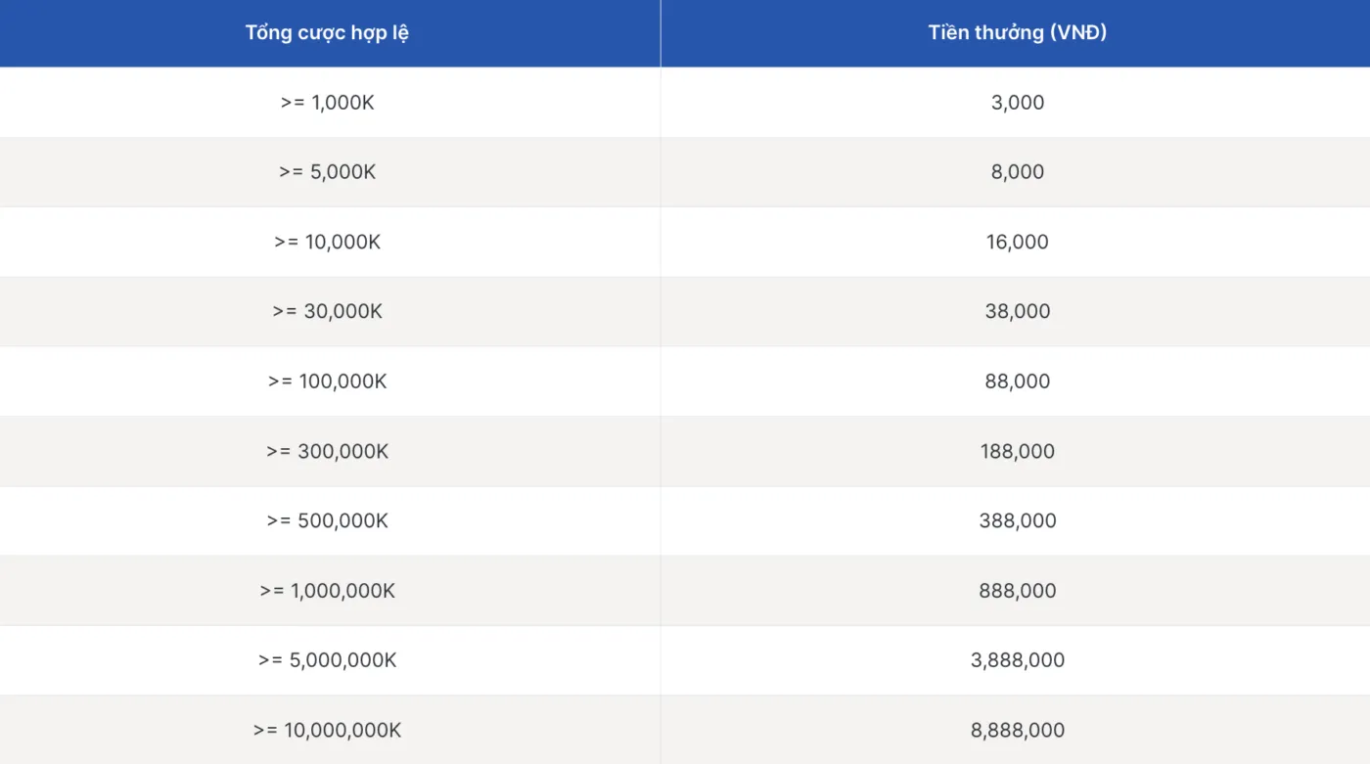Viewport: 1370px width, 764px height.
Task: Click the 8,000 reward cell
Action: [x=1017, y=172]
